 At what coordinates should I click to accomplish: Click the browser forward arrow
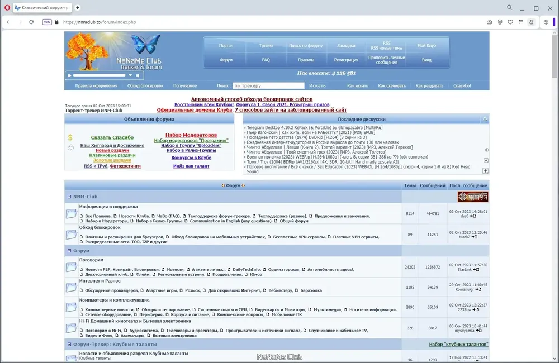point(20,22)
